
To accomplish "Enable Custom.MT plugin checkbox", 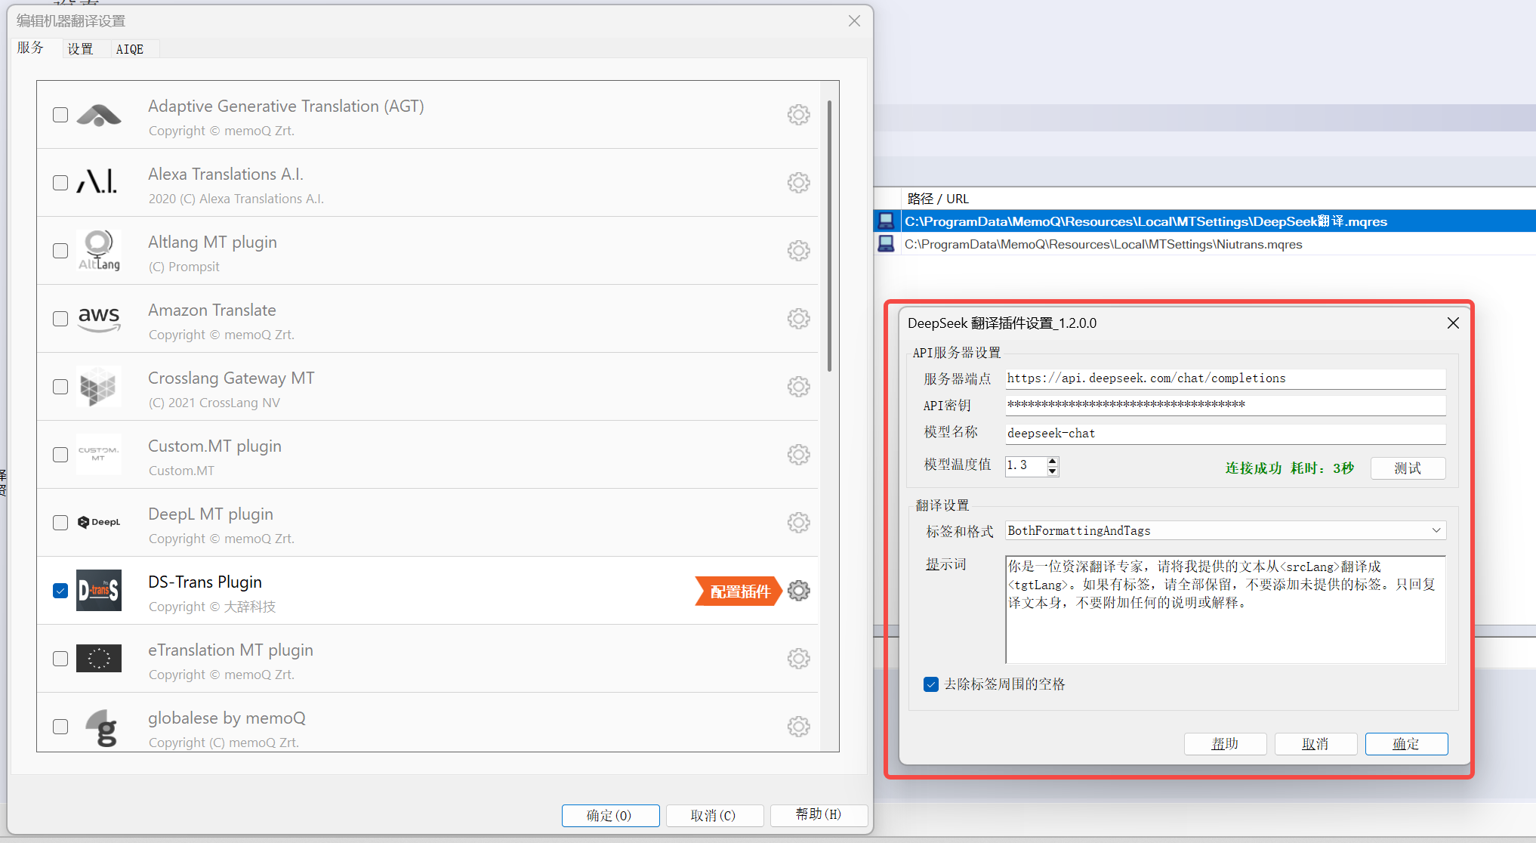I will click(60, 455).
